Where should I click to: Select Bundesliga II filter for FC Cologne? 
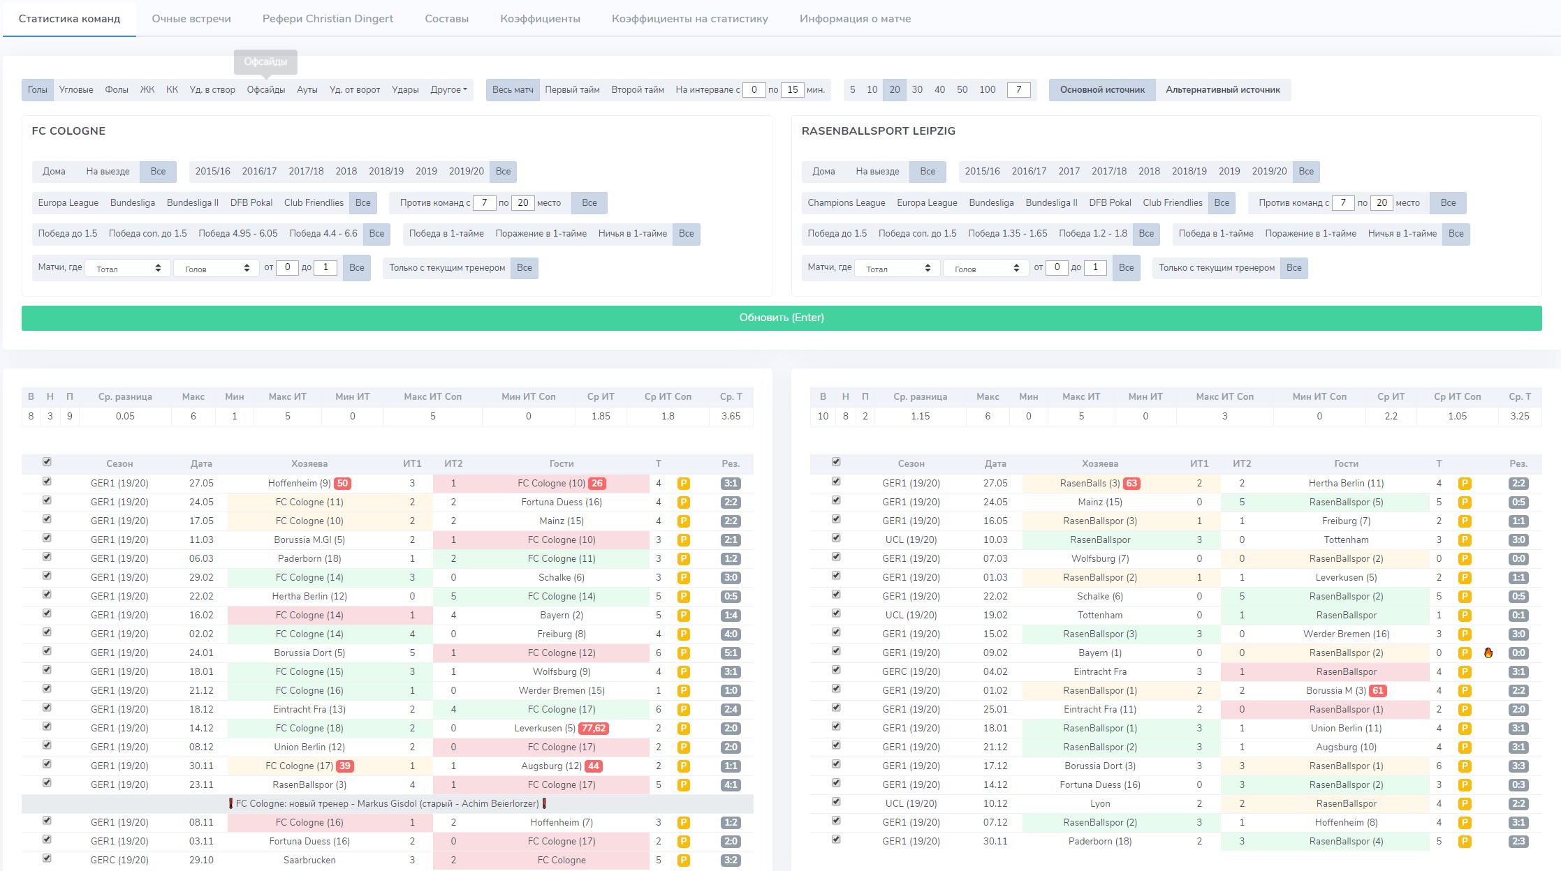click(193, 202)
